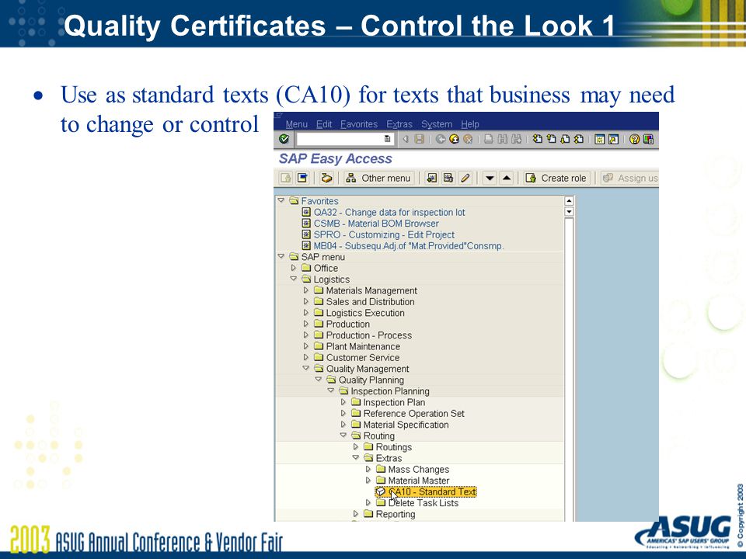Click the Create role button

pos(556,178)
